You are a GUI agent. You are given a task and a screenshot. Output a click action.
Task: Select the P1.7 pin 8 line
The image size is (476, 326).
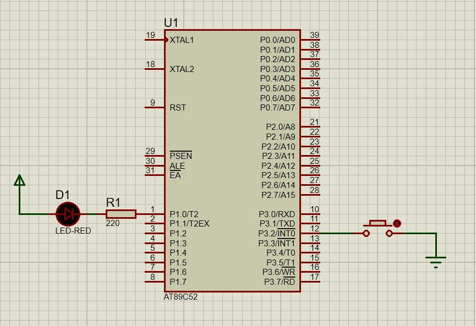pos(154,282)
